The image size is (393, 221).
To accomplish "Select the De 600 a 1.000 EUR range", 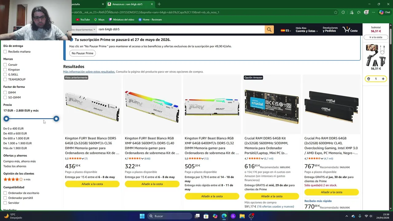I will point(16,138).
